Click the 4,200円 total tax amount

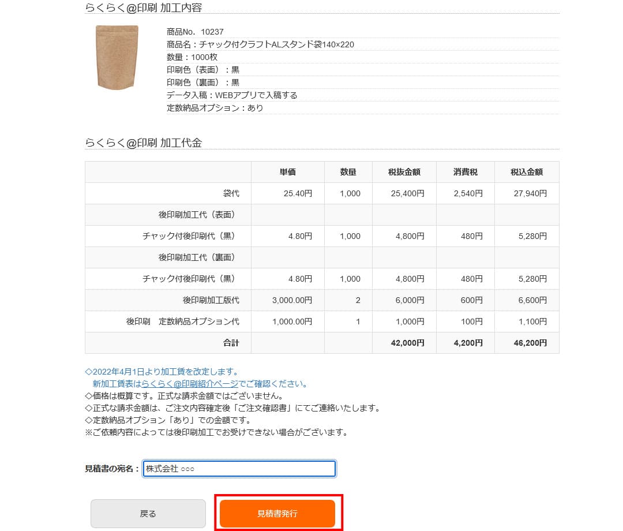[468, 343]
